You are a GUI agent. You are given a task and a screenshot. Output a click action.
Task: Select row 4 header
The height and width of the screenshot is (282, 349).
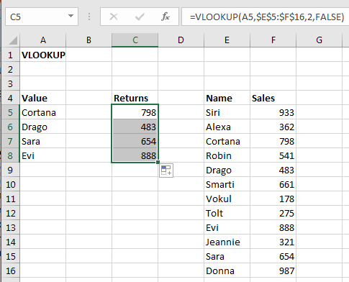pos(10,98)
